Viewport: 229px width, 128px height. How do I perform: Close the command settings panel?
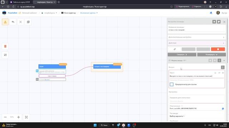click(224, 22)
